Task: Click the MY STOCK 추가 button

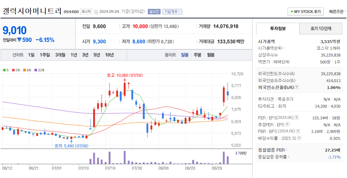Action: tap(305, 12)
